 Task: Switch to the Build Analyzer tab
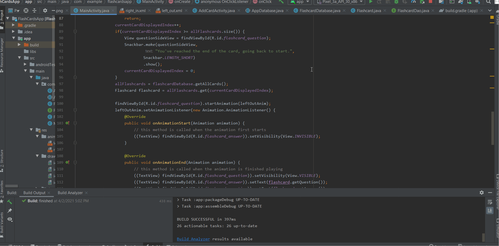(x=70, y=193)
